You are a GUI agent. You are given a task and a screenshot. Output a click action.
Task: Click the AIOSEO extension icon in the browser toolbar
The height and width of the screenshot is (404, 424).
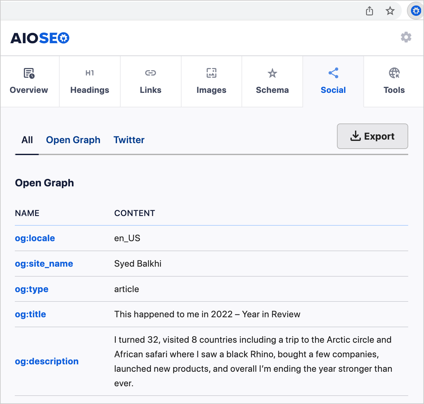(x=416, y=11)
